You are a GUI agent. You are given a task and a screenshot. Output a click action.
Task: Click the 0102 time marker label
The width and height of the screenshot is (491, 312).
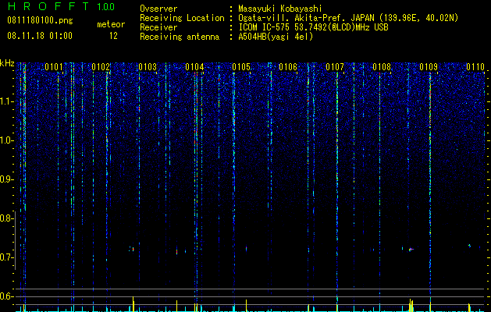pyautogui.click(x=101, y=67)
